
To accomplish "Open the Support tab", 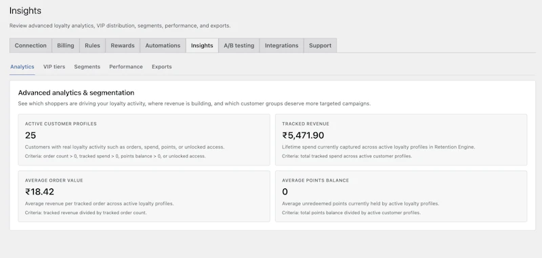I will tap(320, 45).
